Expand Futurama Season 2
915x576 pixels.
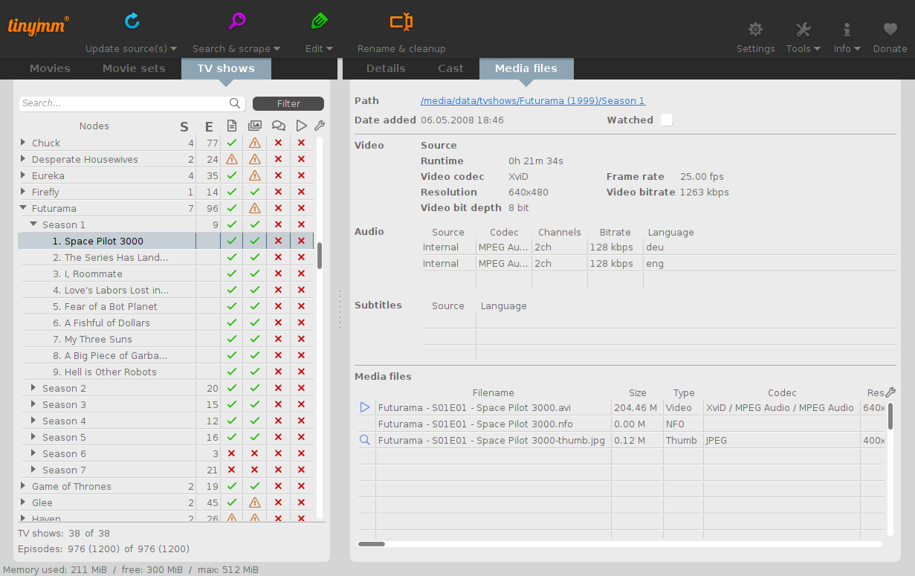coord(33,388)
